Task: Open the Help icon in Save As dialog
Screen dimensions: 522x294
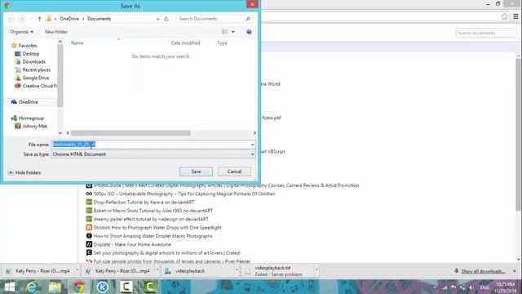Action: 249,32
